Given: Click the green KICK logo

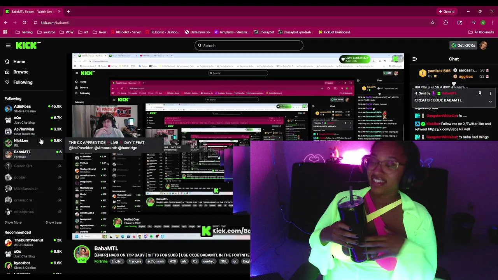Looking at the screenshot, I should (28, 45).
